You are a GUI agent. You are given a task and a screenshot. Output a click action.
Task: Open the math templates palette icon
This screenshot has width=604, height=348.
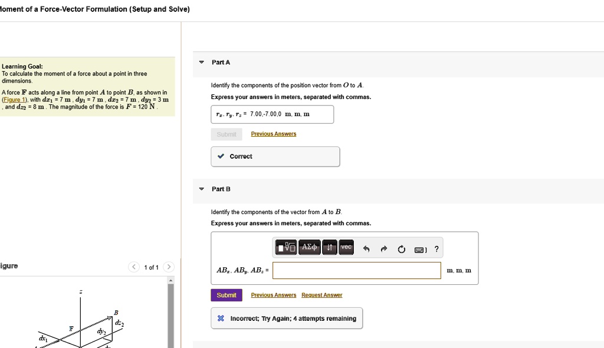286,247
